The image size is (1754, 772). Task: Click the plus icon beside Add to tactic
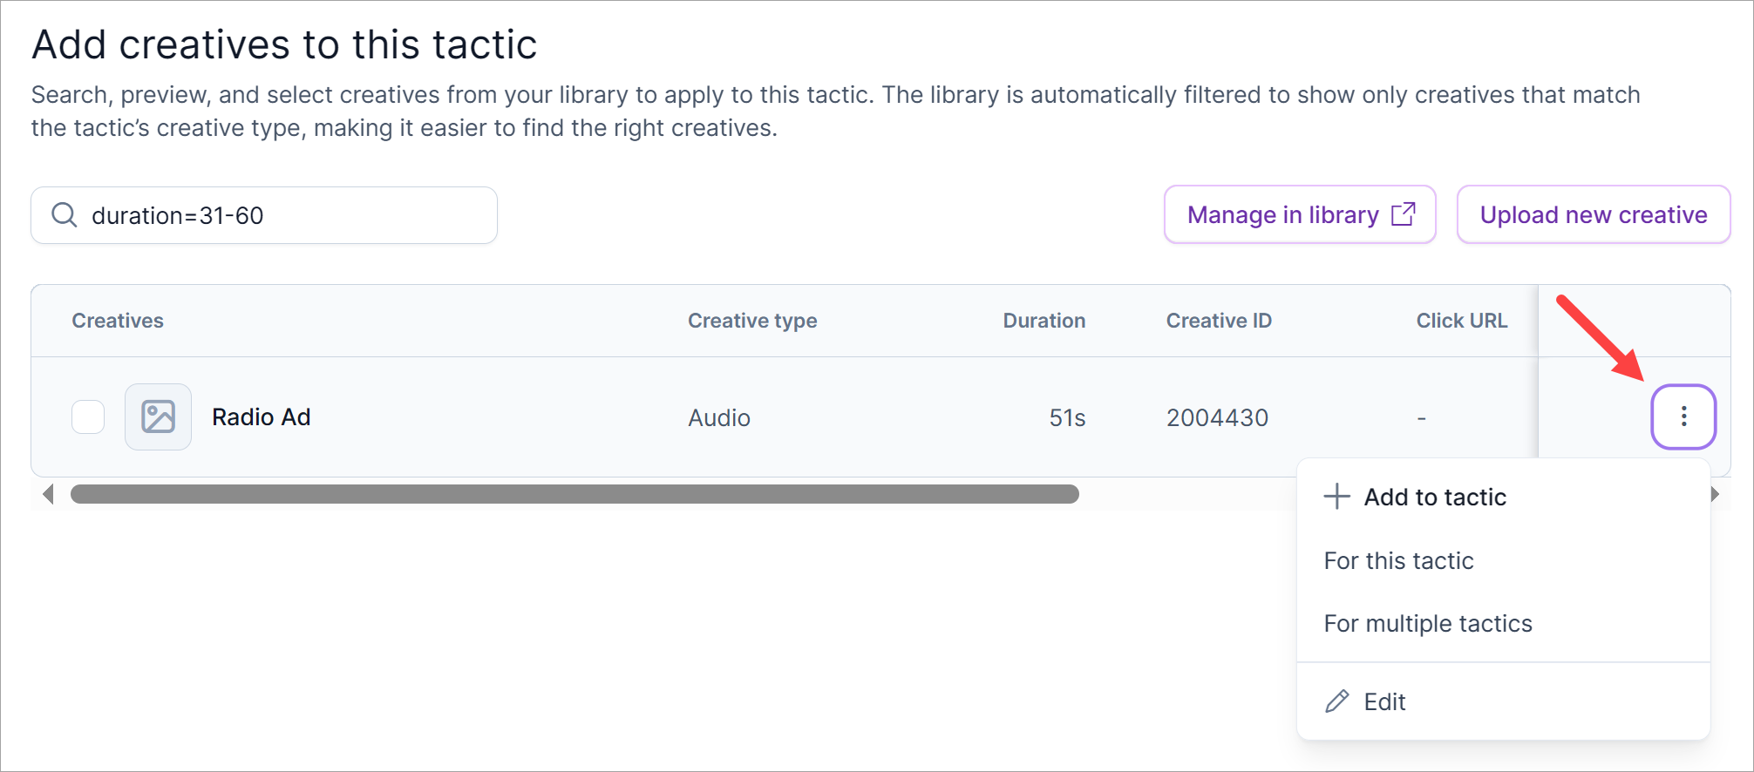(1336, 497)
